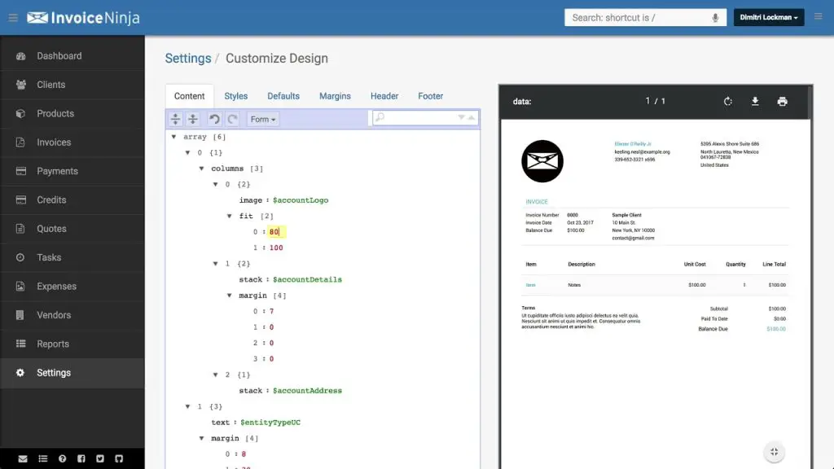Viewport: 834px width, 469px height.
Task: Undo the last editor action
Action: pos(214,119)
